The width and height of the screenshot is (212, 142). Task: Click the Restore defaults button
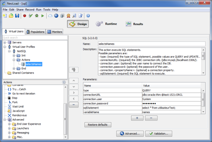(98, 125)
